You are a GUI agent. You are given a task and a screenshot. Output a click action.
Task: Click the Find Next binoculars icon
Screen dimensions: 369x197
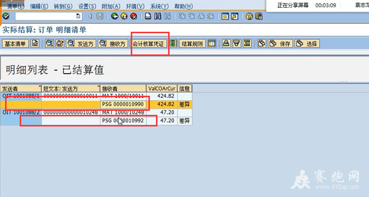[x=167, y=16]
